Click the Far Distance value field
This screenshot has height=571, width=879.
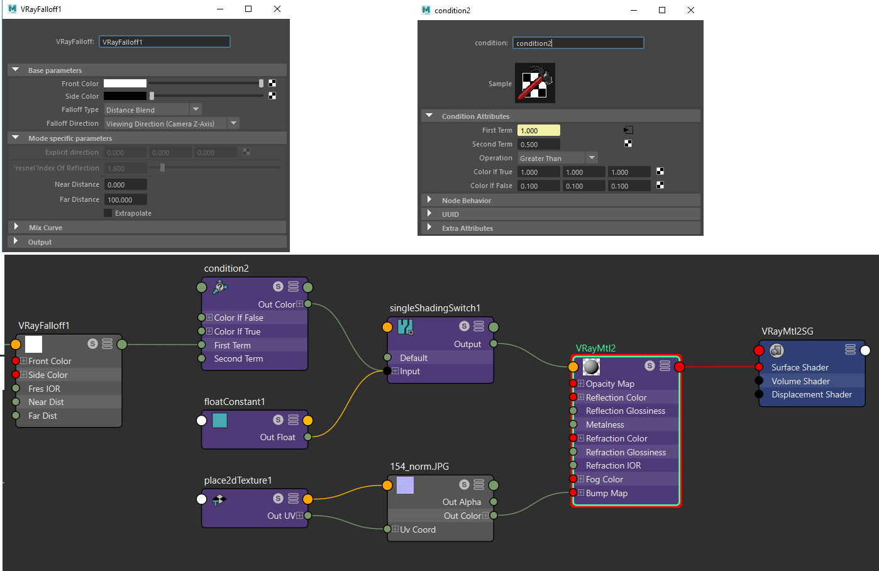[x=126, y=199]
